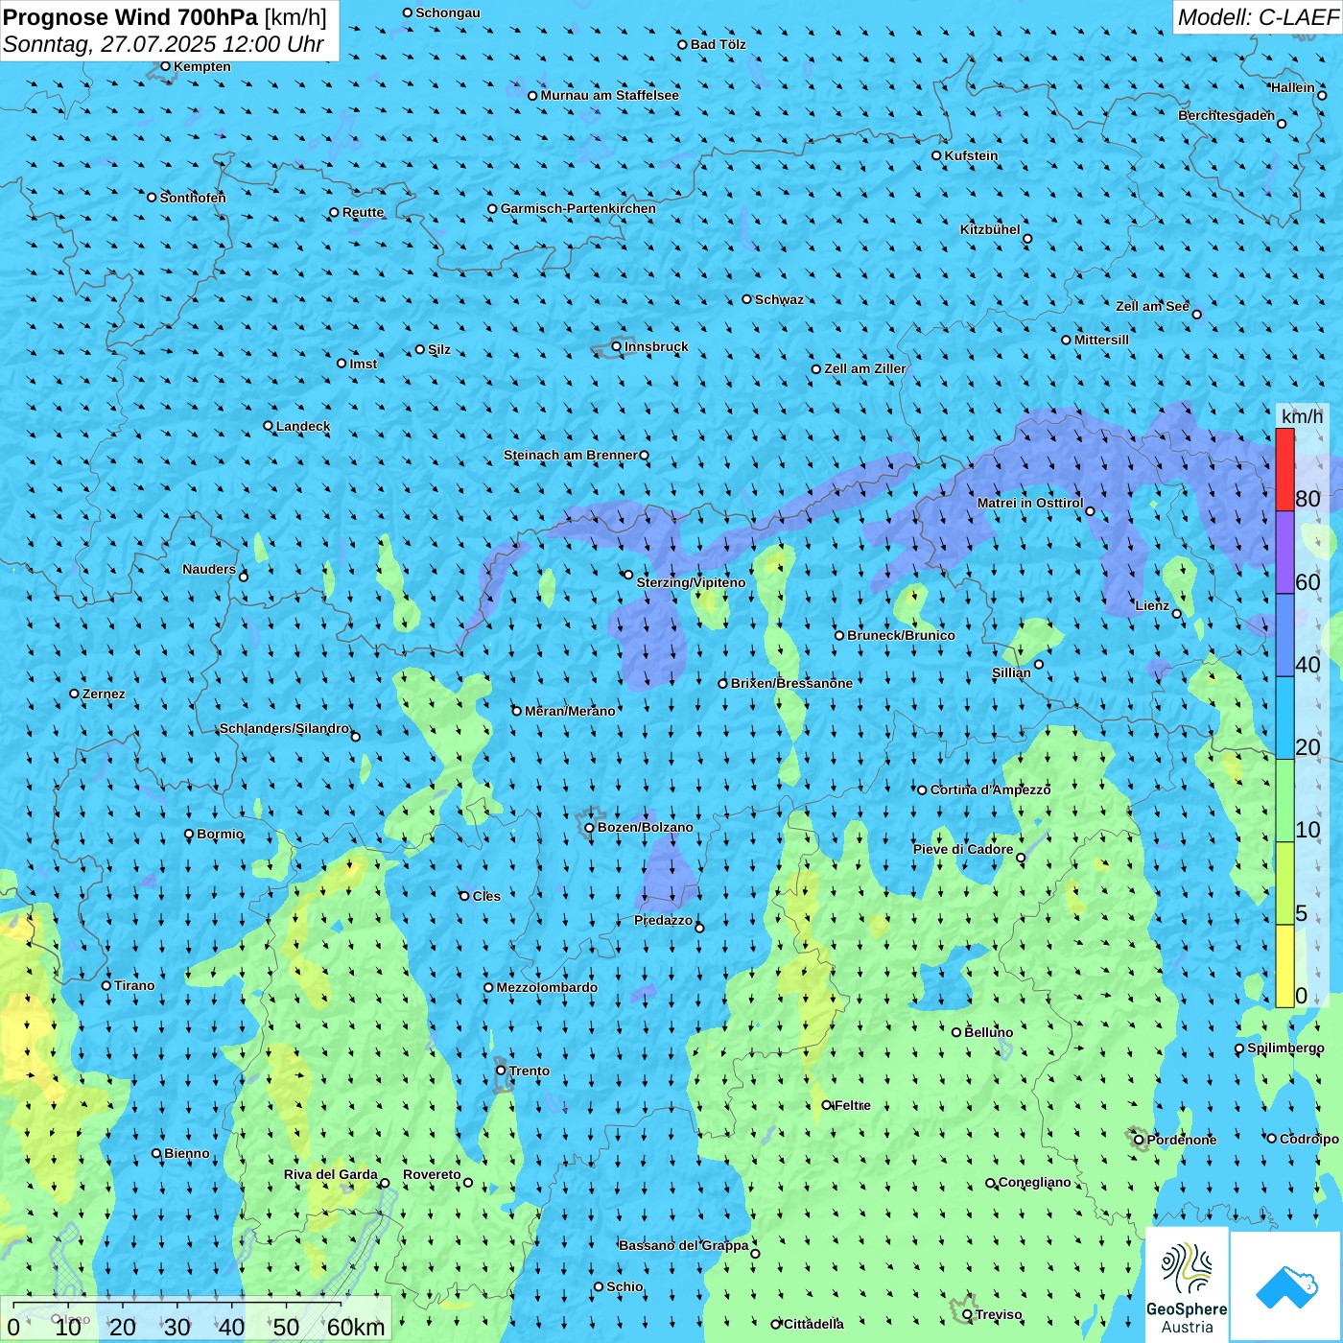Select the Tirano location label

134,985
